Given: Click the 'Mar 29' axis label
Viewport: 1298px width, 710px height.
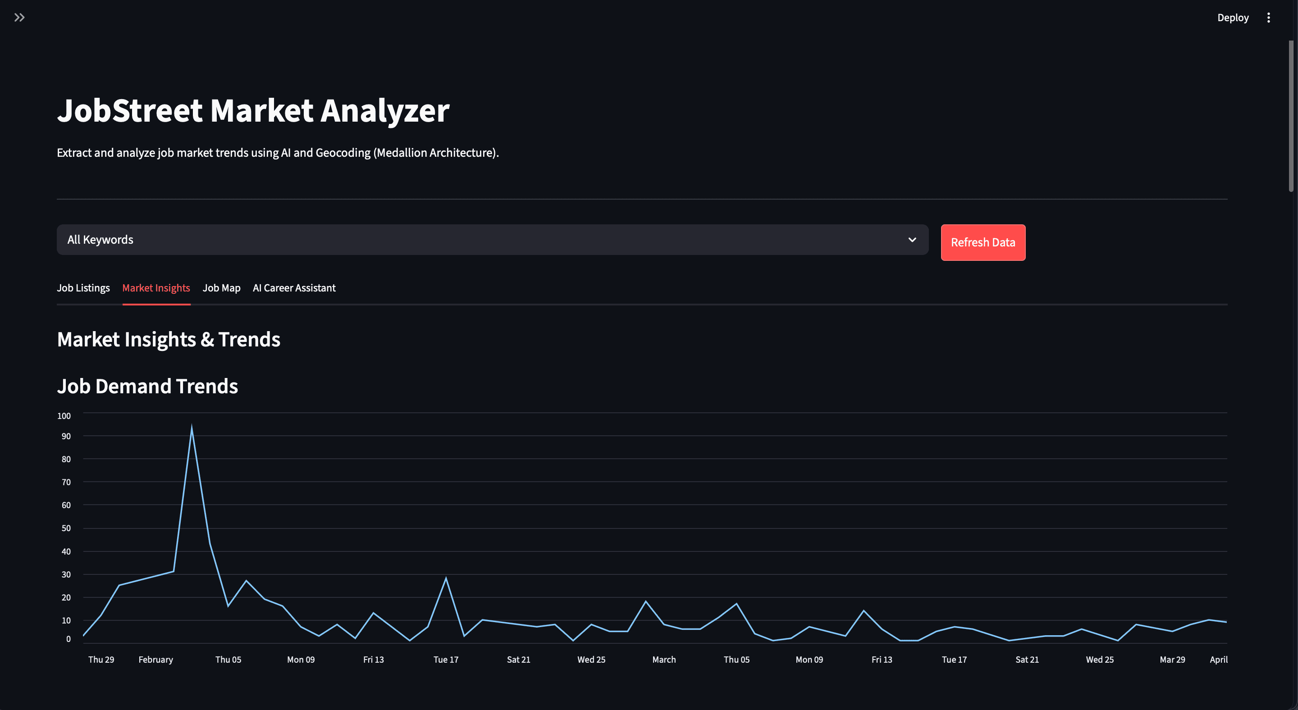Looking at the screenshot, I should click(1173, 660).
